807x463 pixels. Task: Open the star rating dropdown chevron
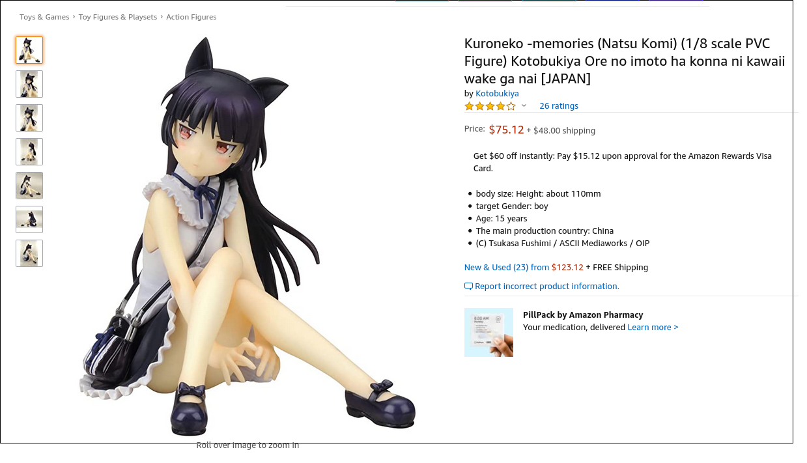(524, 105)
